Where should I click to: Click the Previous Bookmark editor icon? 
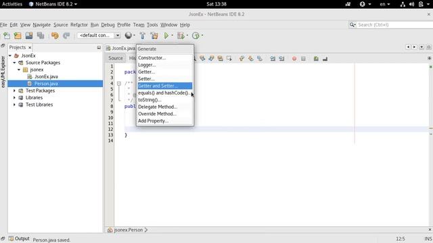(242, 59)
